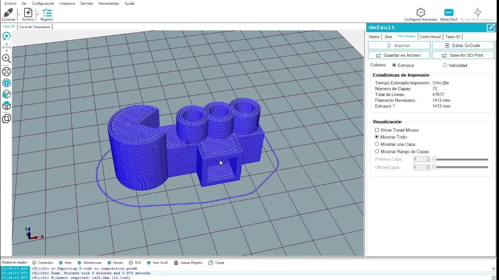The image size is (499, 280).
Task: Click the Primera Capa slider
Action: 460,159
